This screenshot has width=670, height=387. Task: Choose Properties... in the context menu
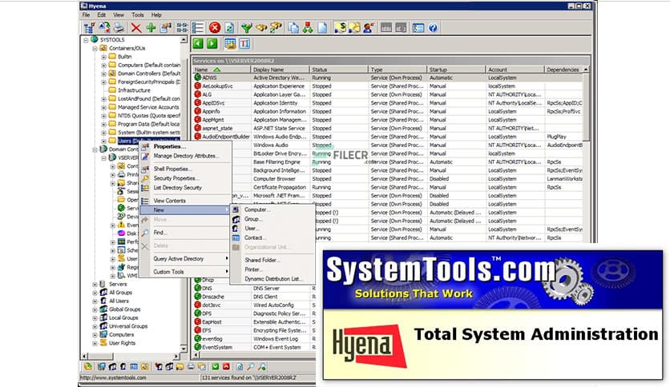coord(186,146)
